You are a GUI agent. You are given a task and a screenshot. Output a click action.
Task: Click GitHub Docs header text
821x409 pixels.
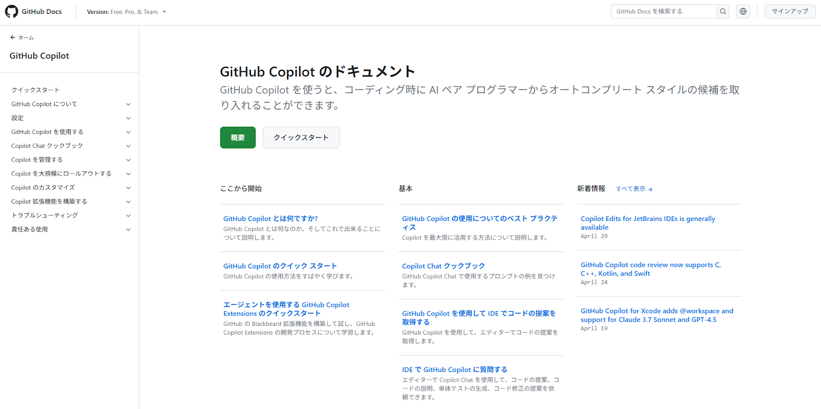(x=42, y=11)
